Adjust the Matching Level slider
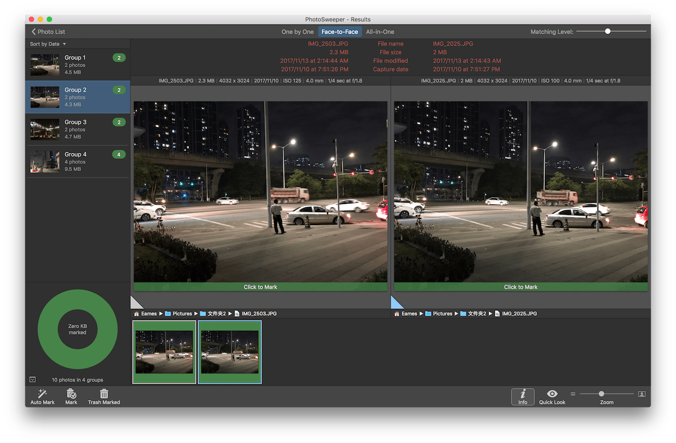Screen dimensions: 676x443 coord(607,31)
